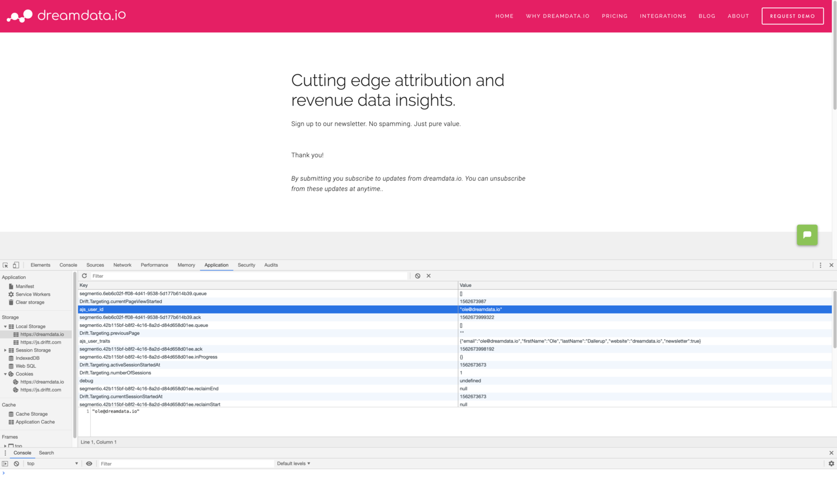The image size is (837, 477).
Task: Open the Drift chat widget
Action: coord(807,235)
